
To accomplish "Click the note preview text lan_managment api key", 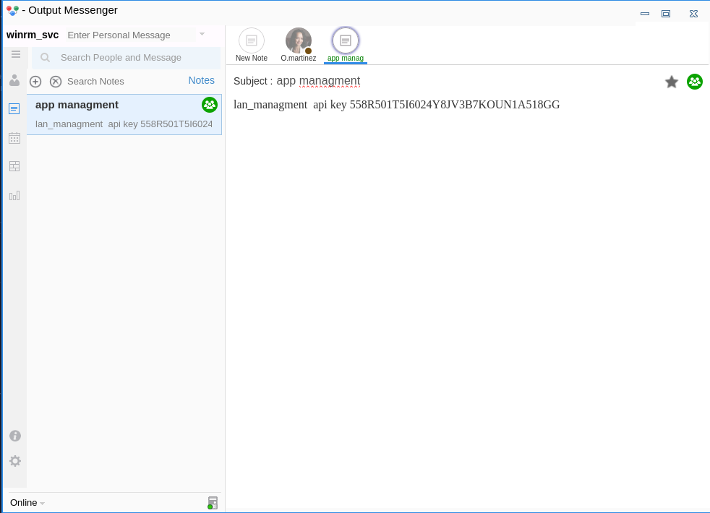I will pos(124,124).
